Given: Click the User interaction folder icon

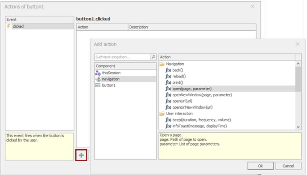Looking at the screenshot, I should pyautogui.click(x=162, y=114).
